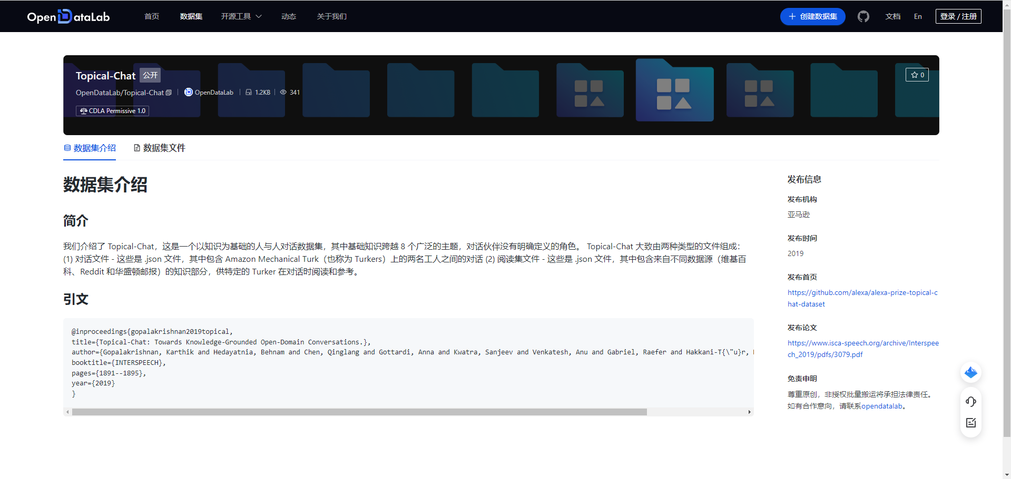Switch language to En
The image size is (1011, 479).
tap(918, 16)
